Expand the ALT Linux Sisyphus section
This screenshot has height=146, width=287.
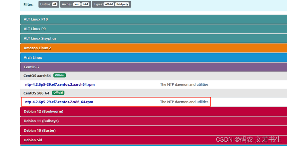[x=154, y=38]
